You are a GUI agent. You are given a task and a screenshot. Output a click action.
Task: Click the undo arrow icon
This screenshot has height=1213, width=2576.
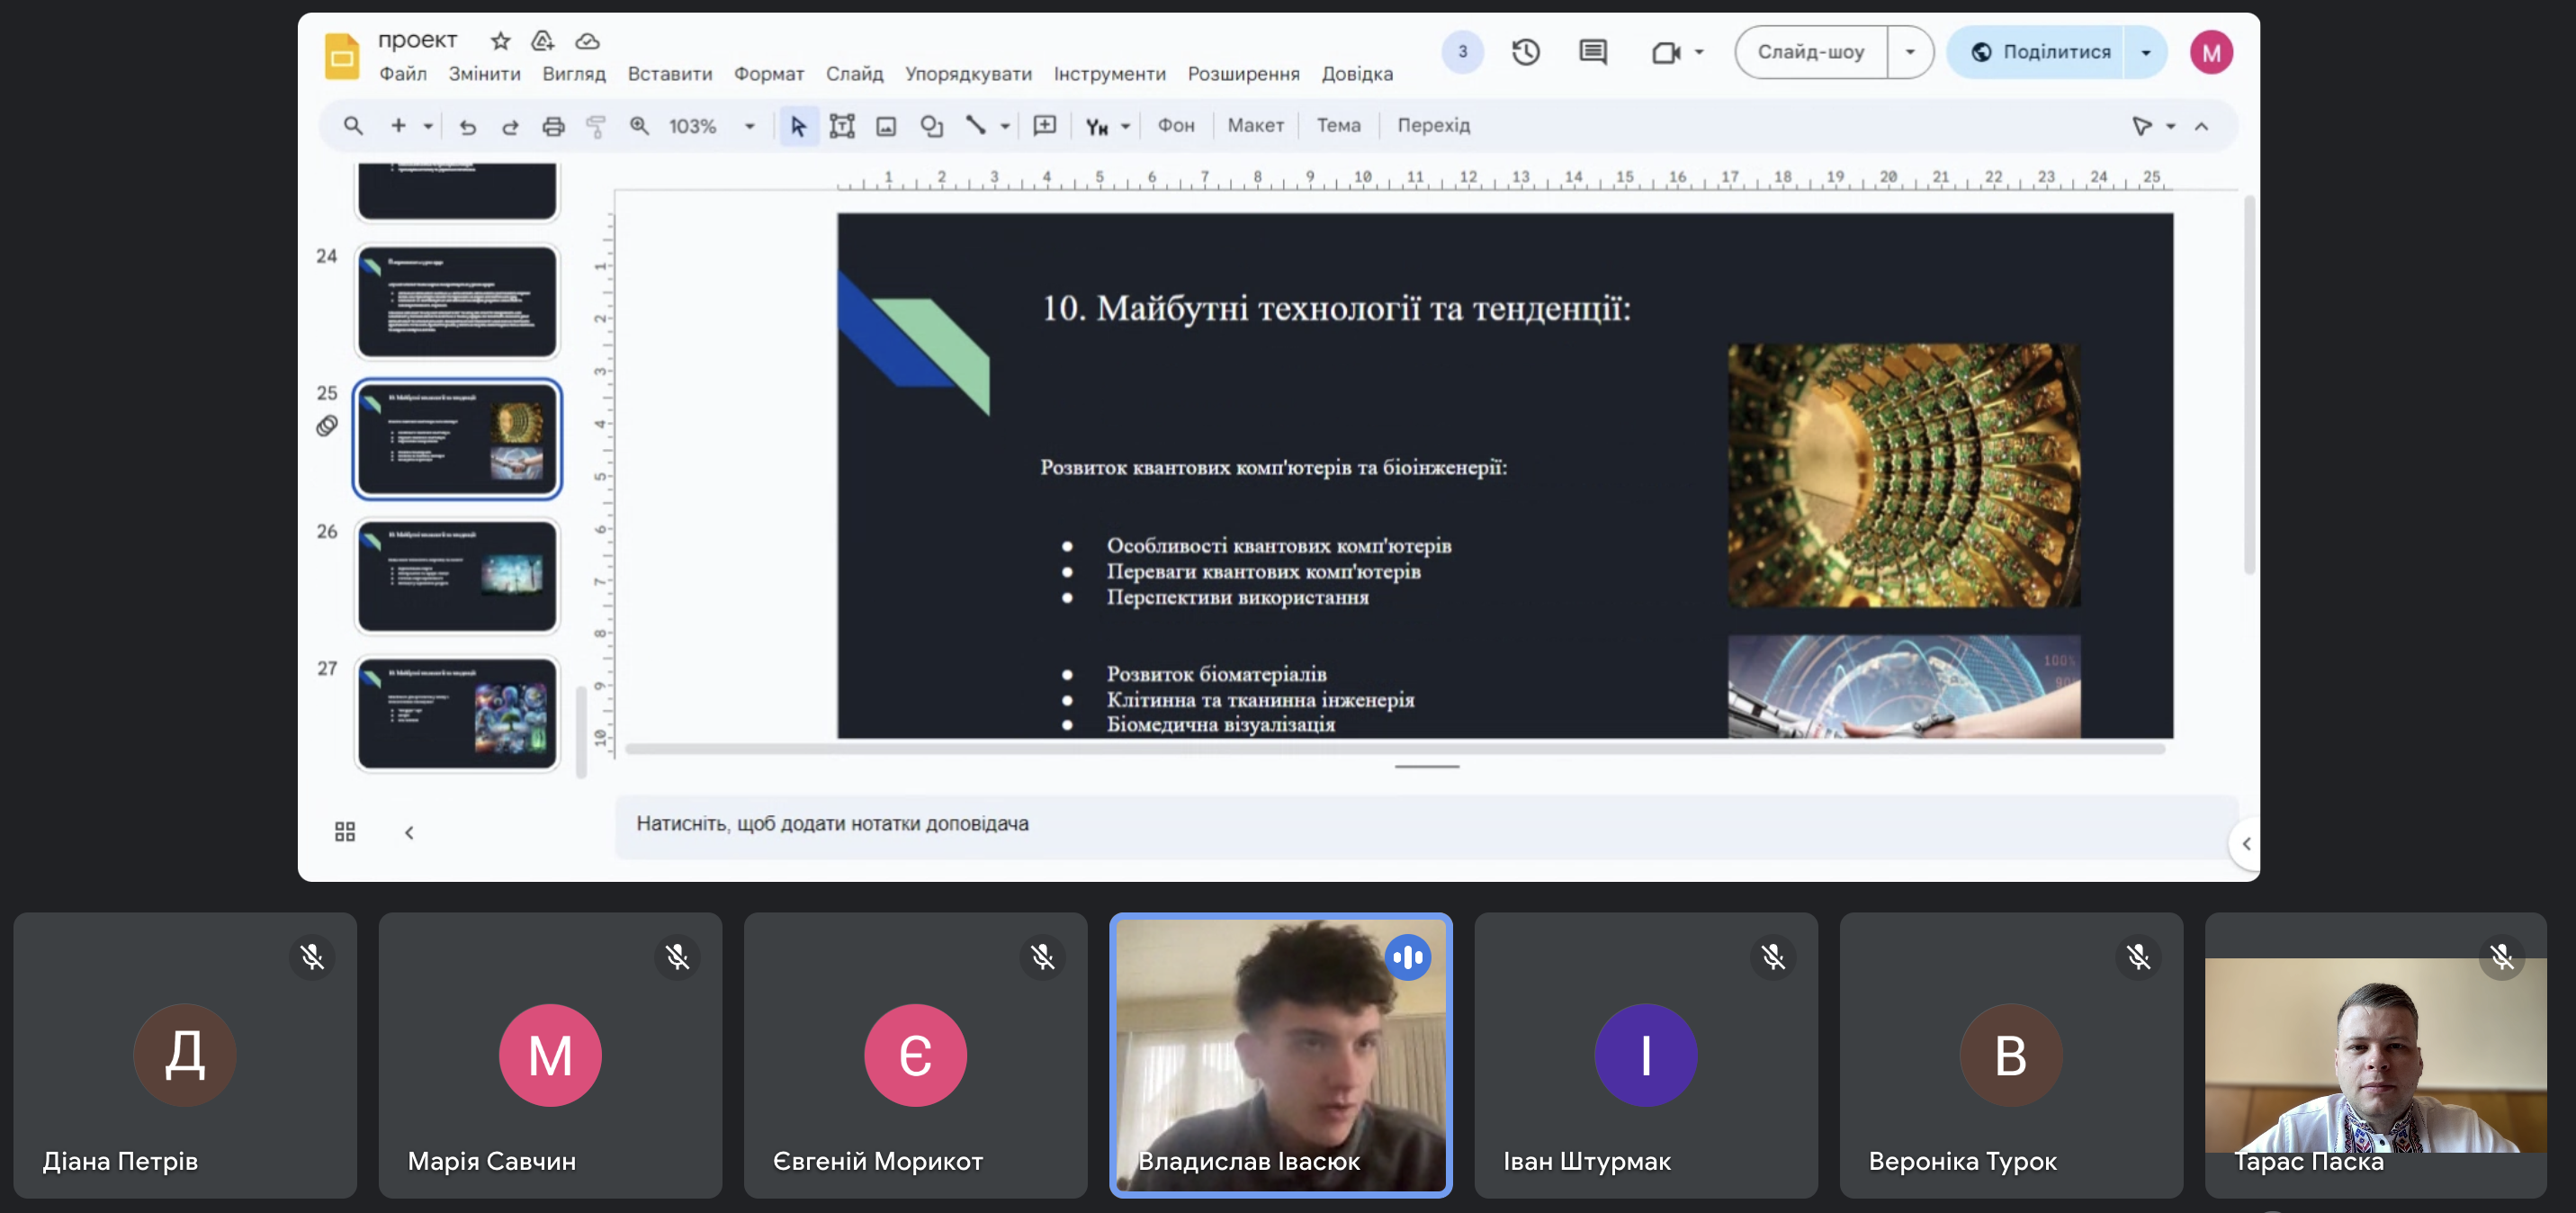tap(467, 126)
